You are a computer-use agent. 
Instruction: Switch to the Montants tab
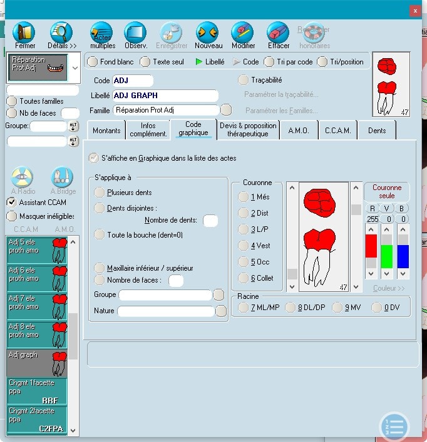pyautogui.click(x=106, y=129)
